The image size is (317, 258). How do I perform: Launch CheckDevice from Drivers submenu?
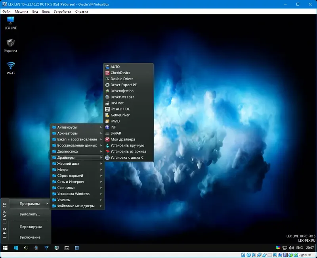pyautogui.click(x=128, y=73)
